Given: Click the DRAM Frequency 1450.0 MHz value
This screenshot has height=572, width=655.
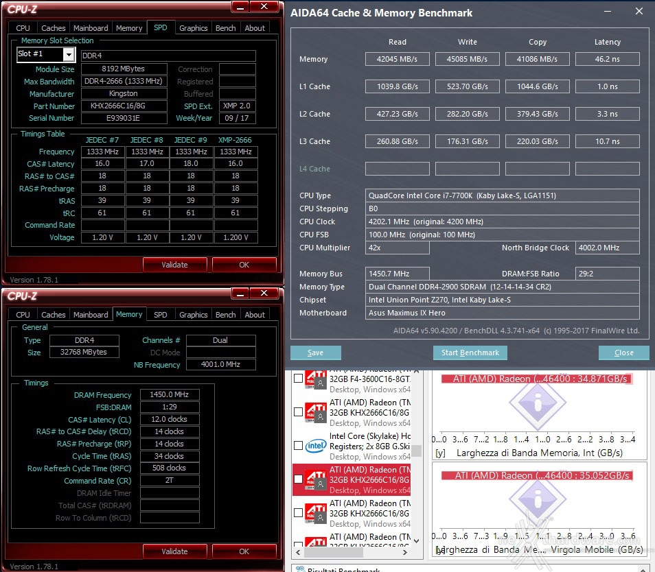Looking at the screenshot, I should click(x=169, y=394).
